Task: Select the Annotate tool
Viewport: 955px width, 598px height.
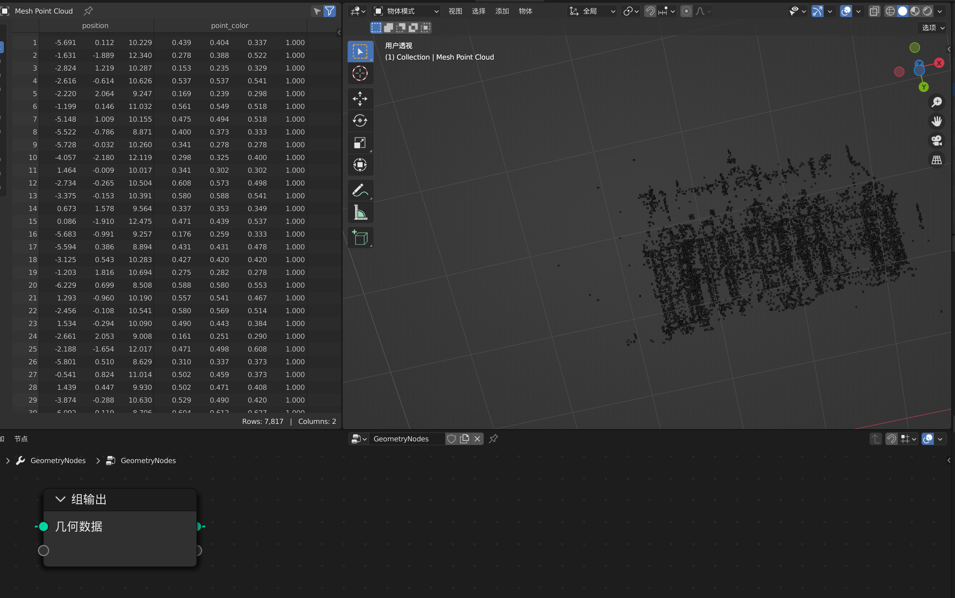Action: 360,190
